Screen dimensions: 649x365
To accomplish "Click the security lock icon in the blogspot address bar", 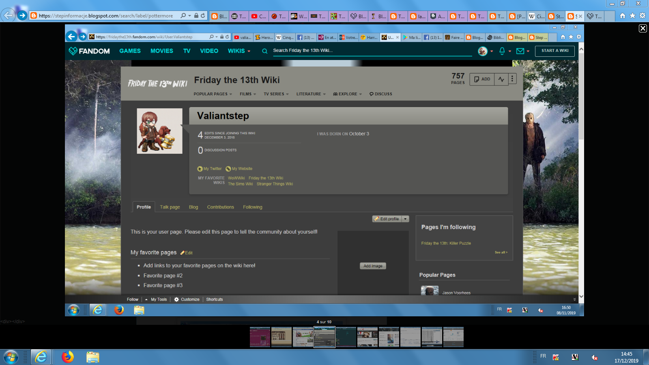I will (x=196, y=15).
